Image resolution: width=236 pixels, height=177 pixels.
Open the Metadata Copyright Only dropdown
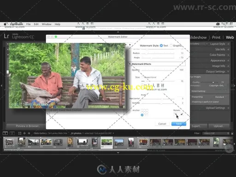pos(218,86)
